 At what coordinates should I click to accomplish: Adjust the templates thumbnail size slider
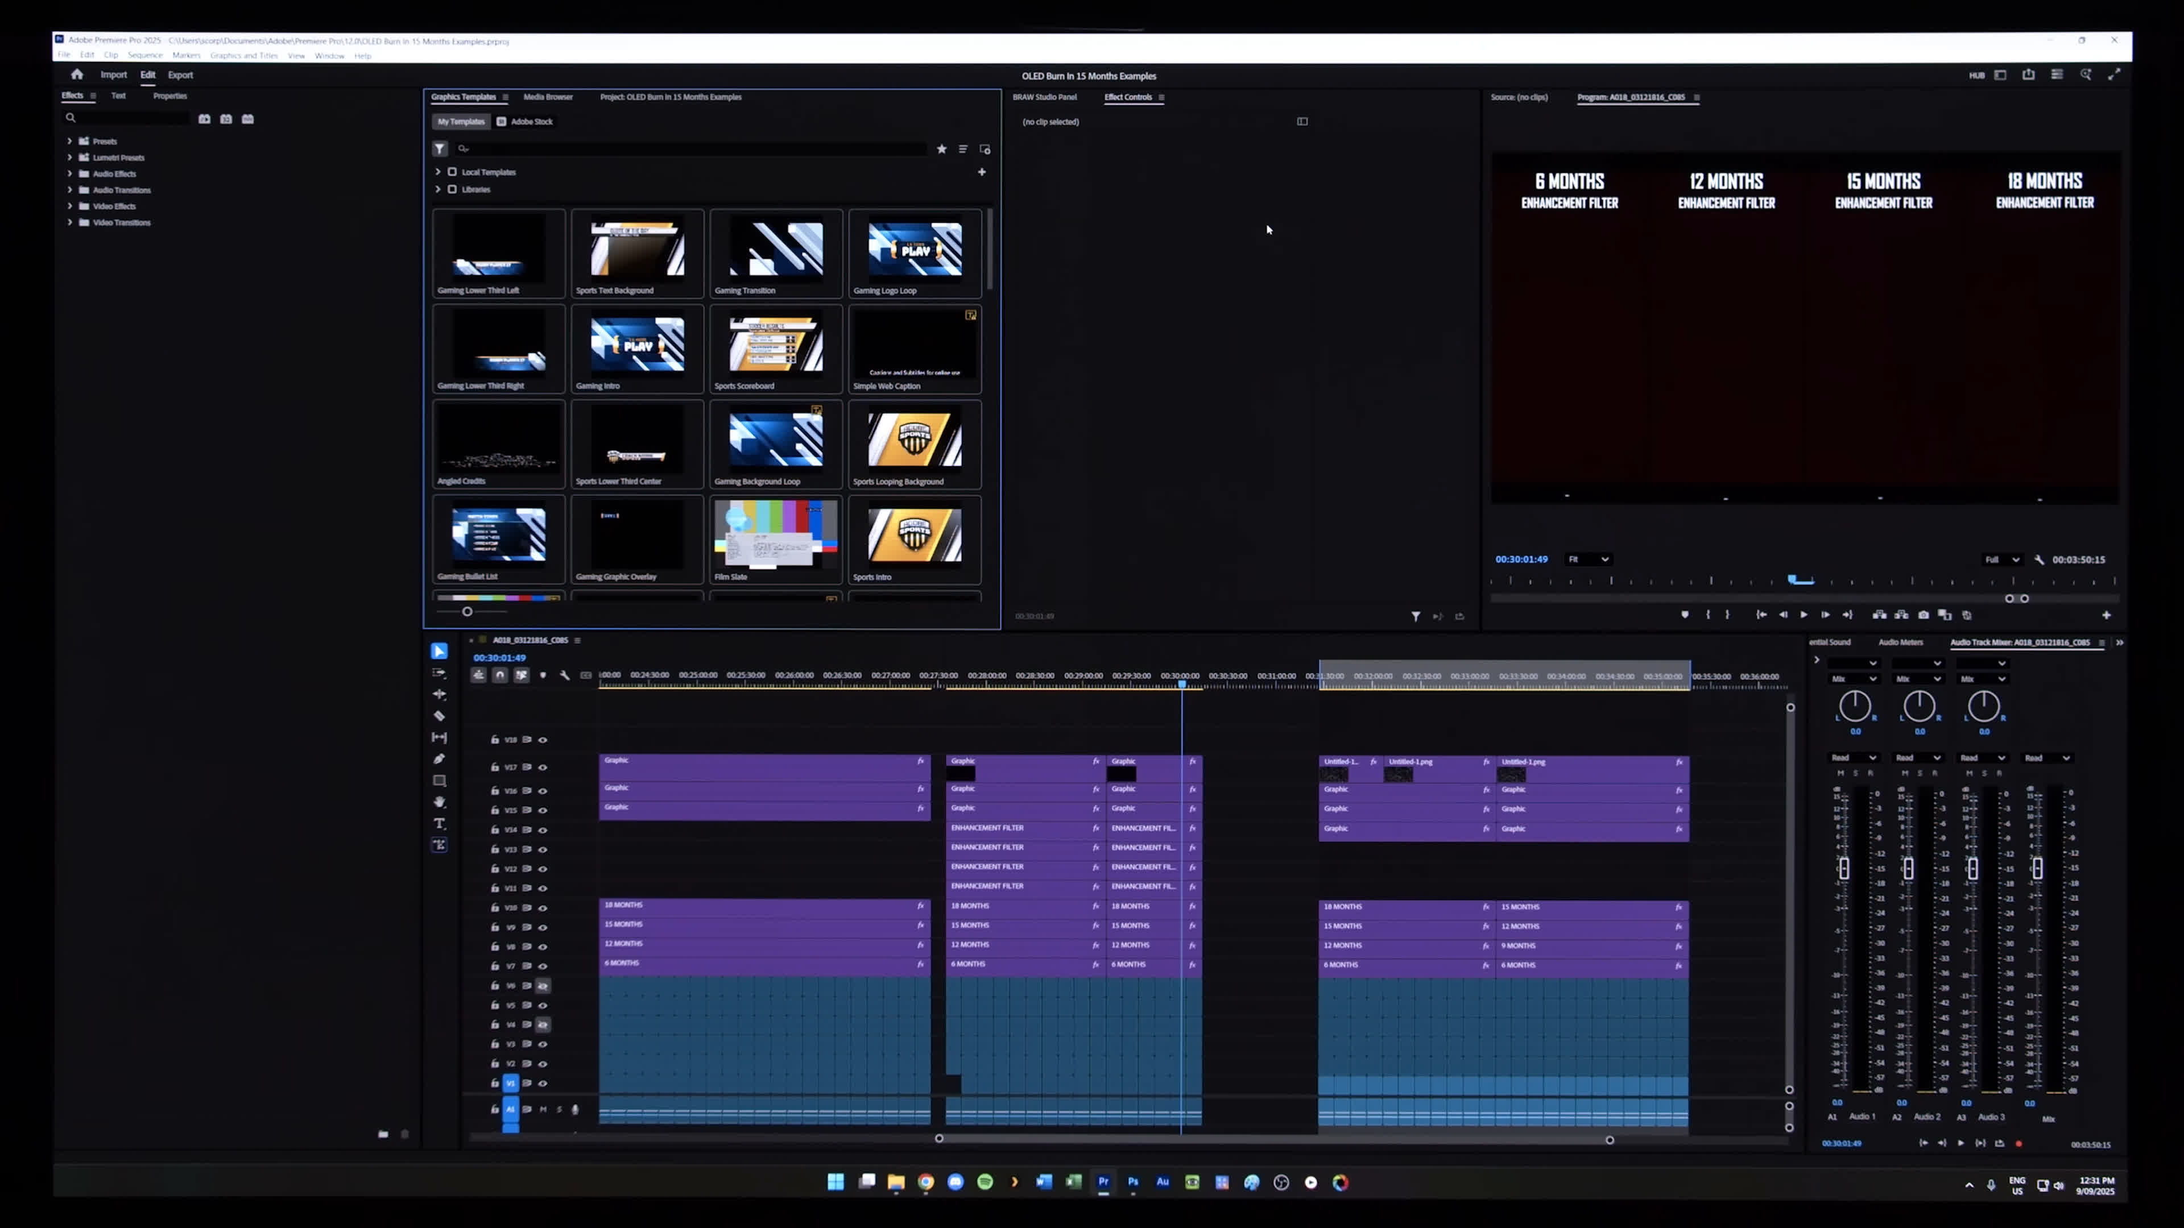[467, 611]
